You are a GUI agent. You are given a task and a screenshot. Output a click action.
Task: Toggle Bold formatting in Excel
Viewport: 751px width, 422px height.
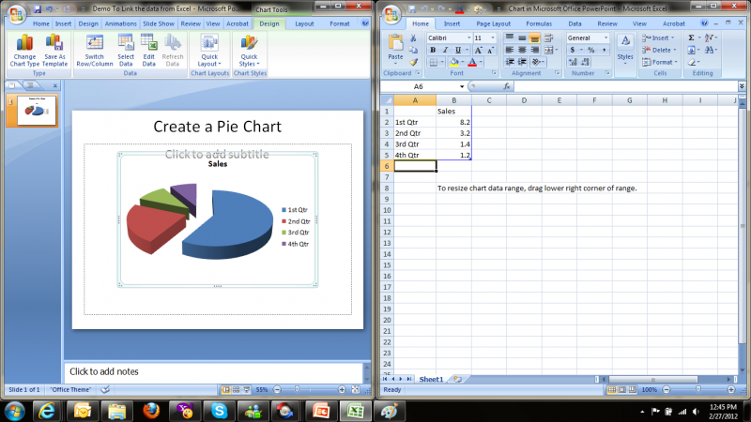click(x=433, y=51)
